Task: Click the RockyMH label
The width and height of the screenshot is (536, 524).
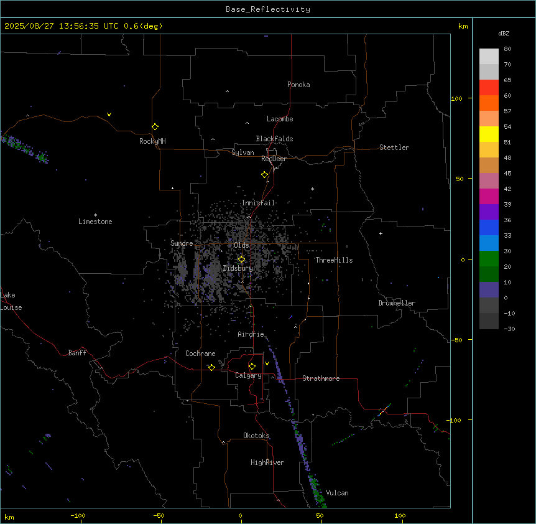Action: [152, 141]
